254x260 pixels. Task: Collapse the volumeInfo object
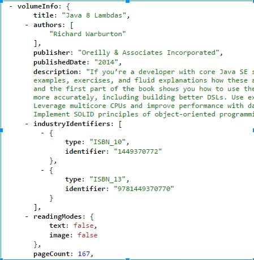11,6
